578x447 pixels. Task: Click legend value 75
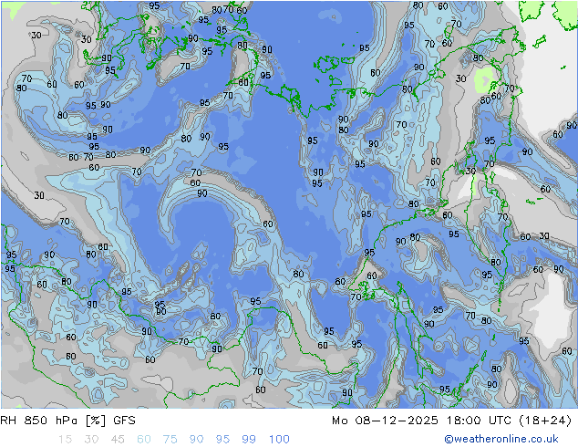[x=170, y=440]
